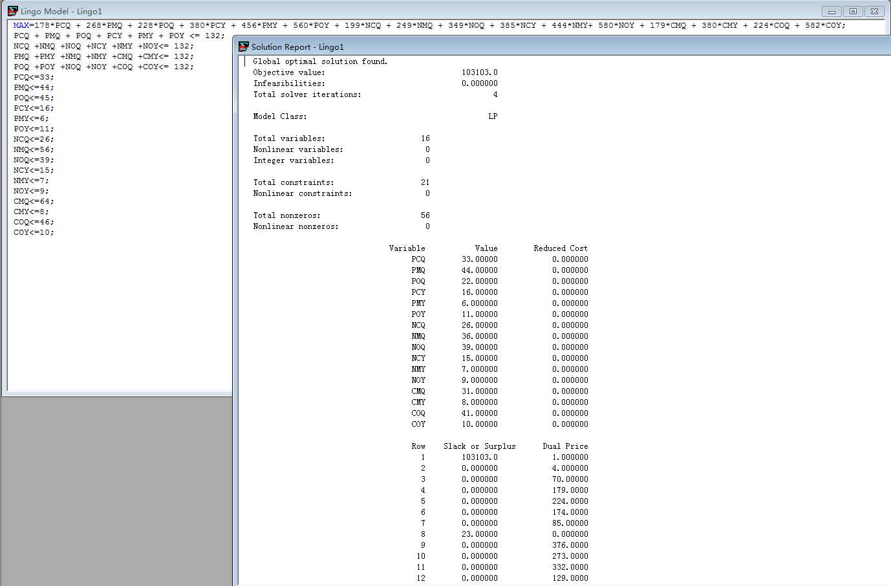Click the dual price 70.00000

(x=570, y=479)
